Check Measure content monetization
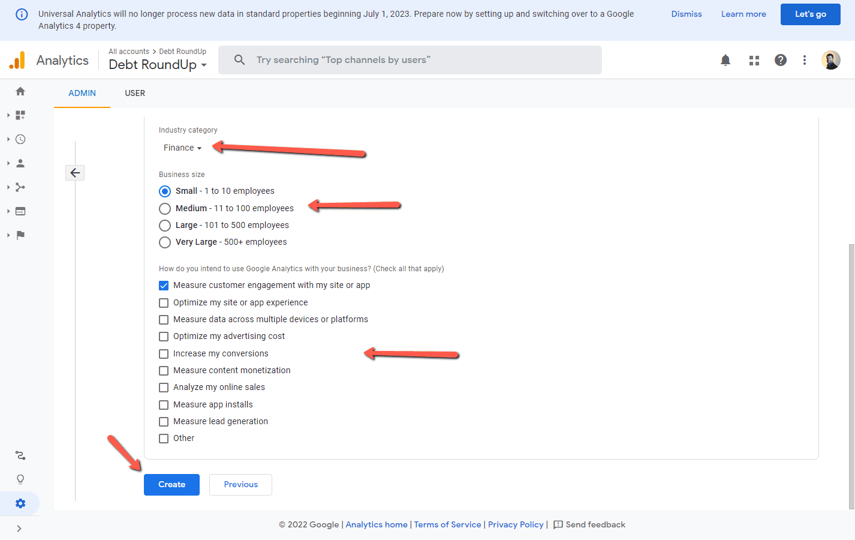855x540 pixels. click(164, 371)
